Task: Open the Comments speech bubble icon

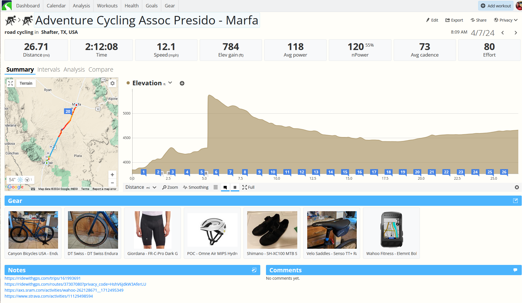Action: click(515, 270)
